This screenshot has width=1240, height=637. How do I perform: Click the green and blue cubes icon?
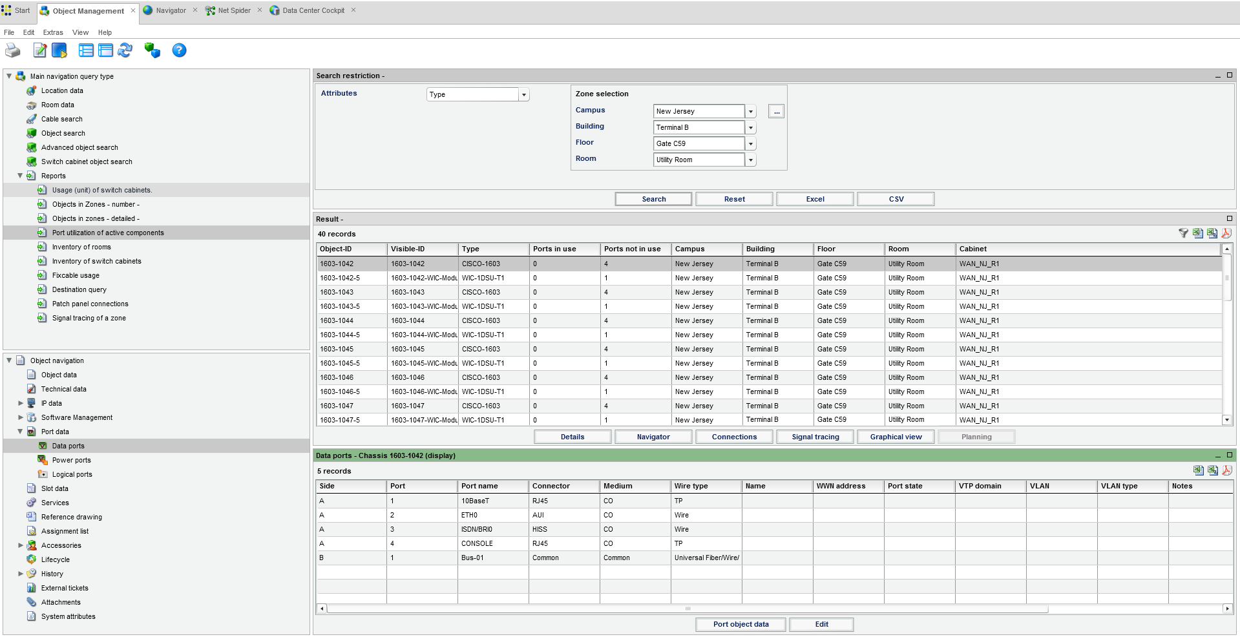point(152,50)
